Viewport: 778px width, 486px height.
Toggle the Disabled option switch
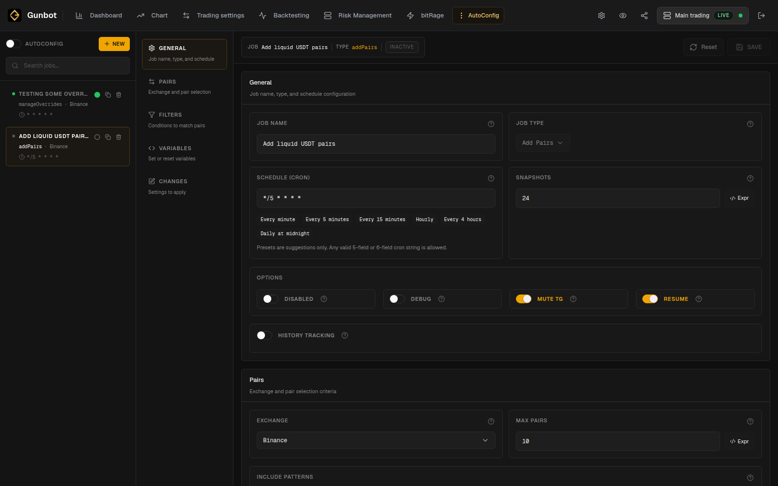click(x=271, y=299)
